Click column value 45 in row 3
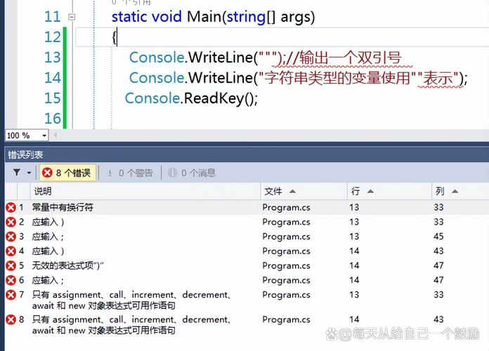 click(x=438, y=237)
